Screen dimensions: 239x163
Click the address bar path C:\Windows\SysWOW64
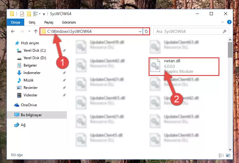coord(69,31)
